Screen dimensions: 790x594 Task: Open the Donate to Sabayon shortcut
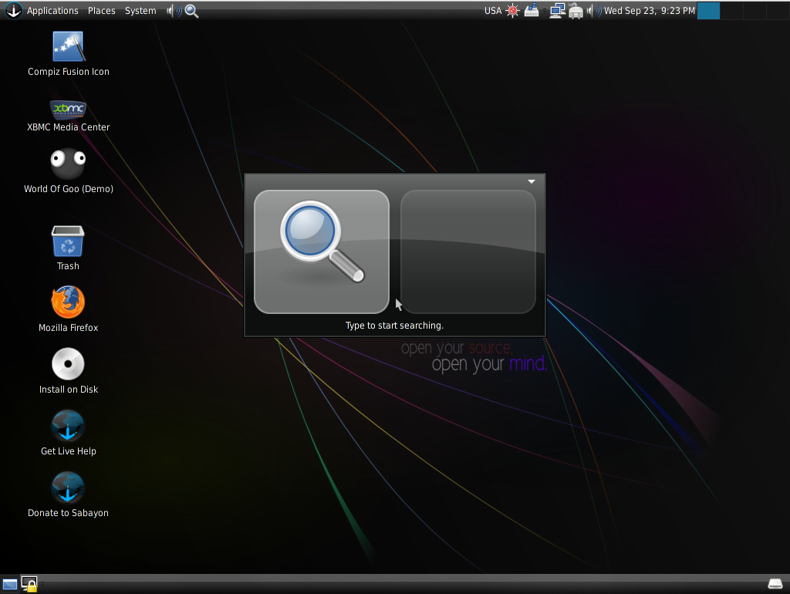[68, 488]
